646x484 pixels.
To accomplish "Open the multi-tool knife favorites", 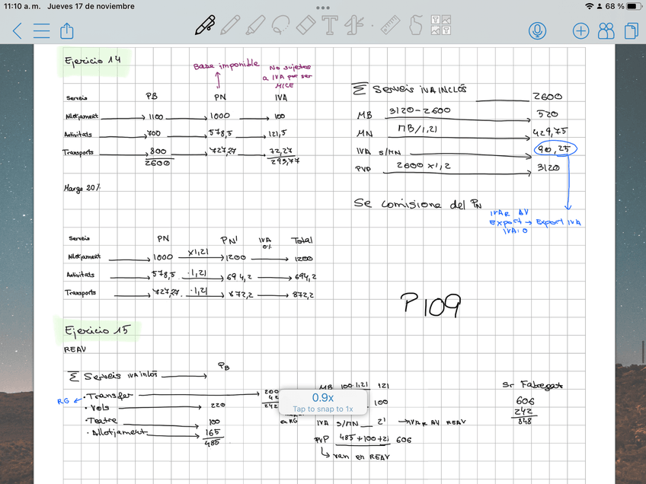I will tap(352, 26).
